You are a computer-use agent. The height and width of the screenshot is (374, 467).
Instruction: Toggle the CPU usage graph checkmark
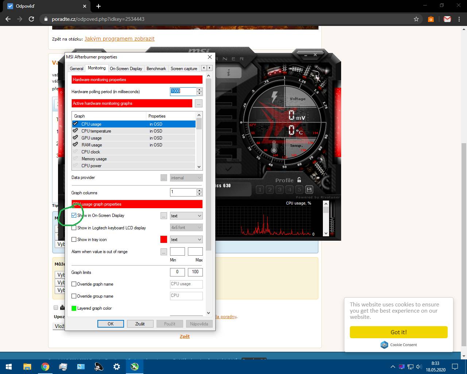(76, 124)
